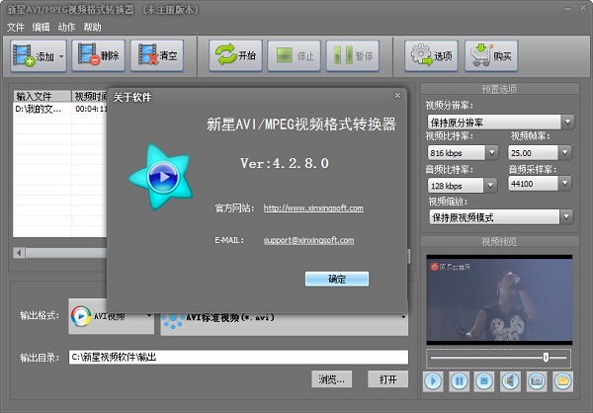Click the support@xinxingsoft.com email link
Viewport: 593px width, 413px height.
pos(309,240)
